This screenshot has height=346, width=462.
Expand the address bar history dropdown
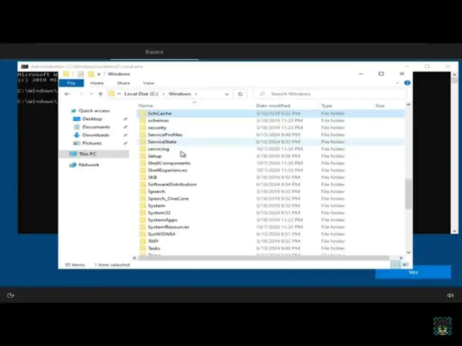point(227,94)
